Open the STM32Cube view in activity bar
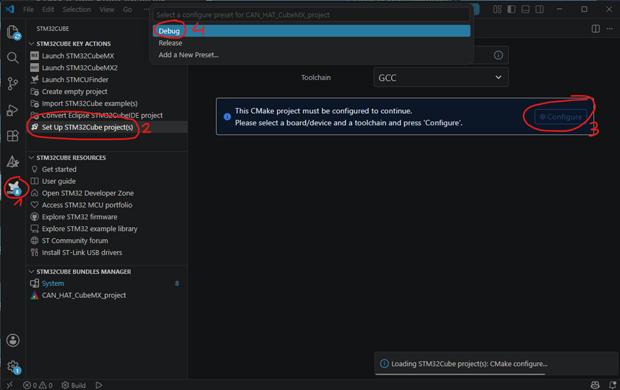The height and width of the screenshot is (390, 620). [x=13, y=188]
